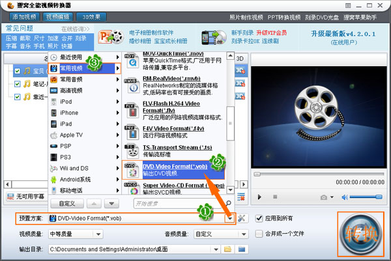Click the big 转换 convert button

(360, 234)
